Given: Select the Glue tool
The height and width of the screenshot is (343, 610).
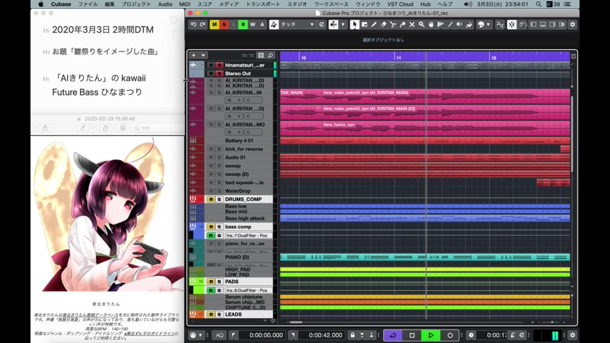Looking at the screenshot, I should point(402,25).
